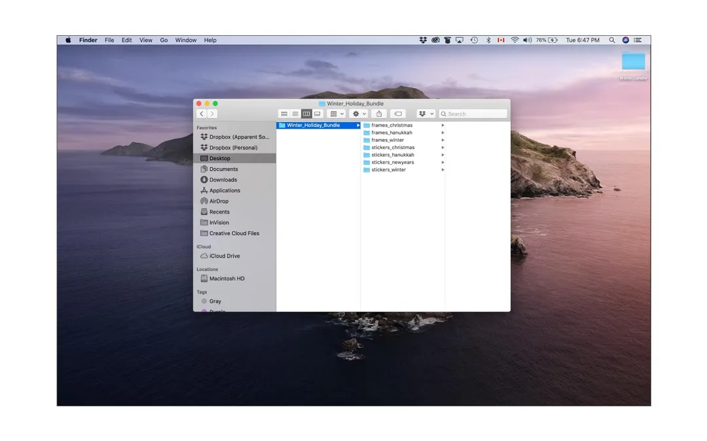Viewport: 707px width, 441px height.
Task: Expand frames_winter using its arrow
Action: 443,140
